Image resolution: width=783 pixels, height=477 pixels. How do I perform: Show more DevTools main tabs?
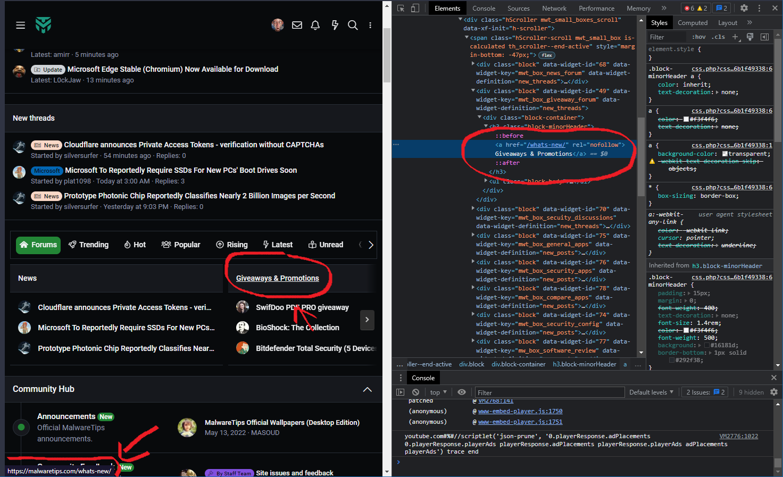(664, 8)
